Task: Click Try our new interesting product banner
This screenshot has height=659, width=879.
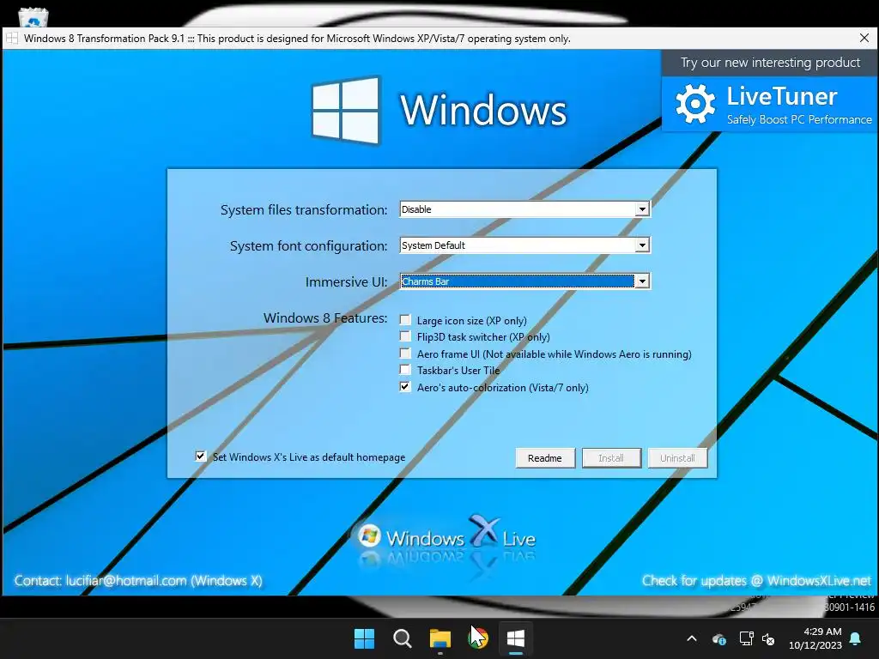Action: (x=770, y=63)
